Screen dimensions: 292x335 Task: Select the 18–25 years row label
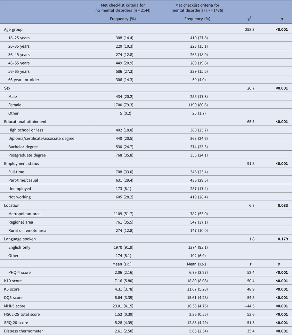tap(19, 38)
